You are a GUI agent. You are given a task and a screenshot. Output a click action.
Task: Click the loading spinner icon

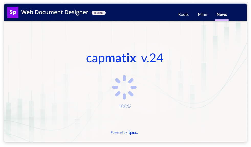124,87
